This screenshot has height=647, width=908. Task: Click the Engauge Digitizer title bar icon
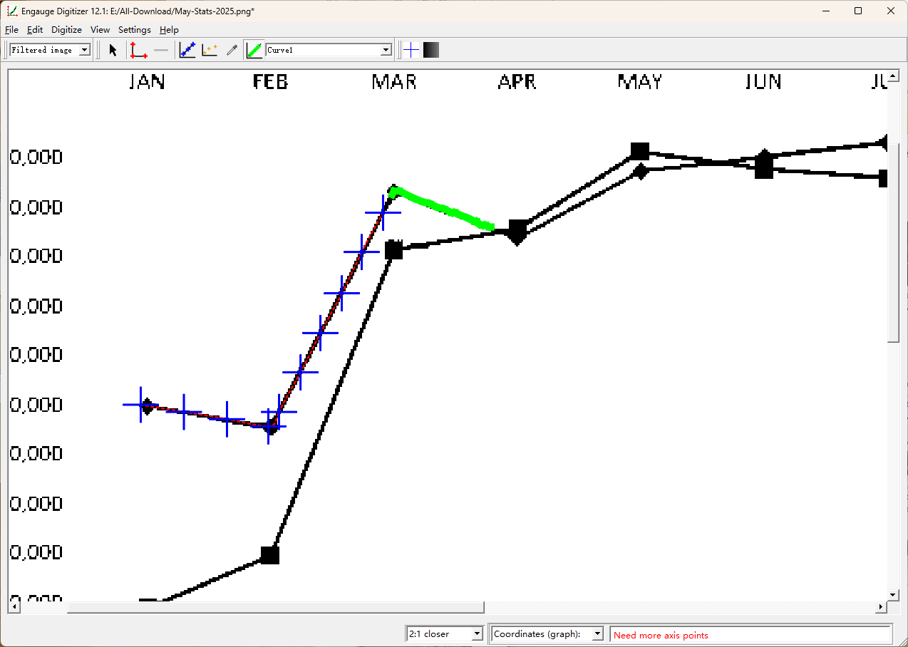click(x=11, y=11)
